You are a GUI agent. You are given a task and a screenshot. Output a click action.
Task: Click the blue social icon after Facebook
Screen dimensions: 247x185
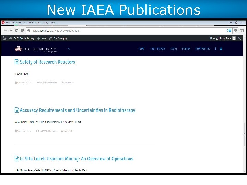click(221, 49)
